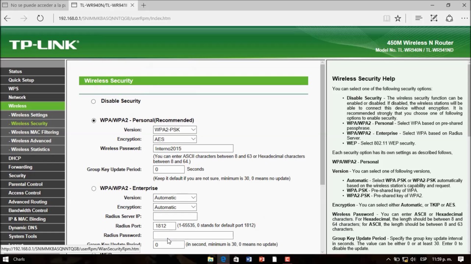Open a new tab with plus icon

coord(144,5)
